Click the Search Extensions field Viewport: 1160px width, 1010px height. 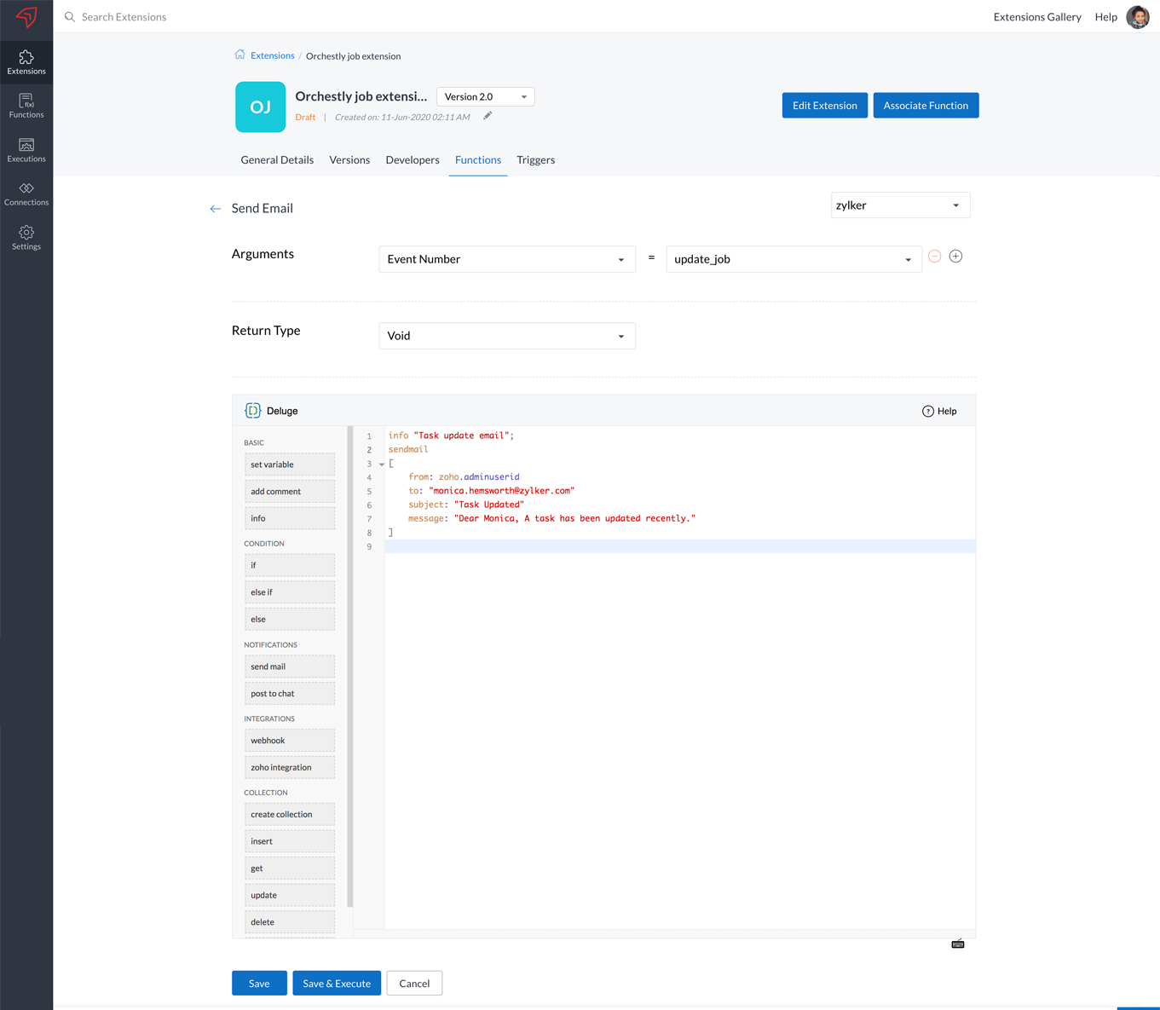[x=124, y=17]
